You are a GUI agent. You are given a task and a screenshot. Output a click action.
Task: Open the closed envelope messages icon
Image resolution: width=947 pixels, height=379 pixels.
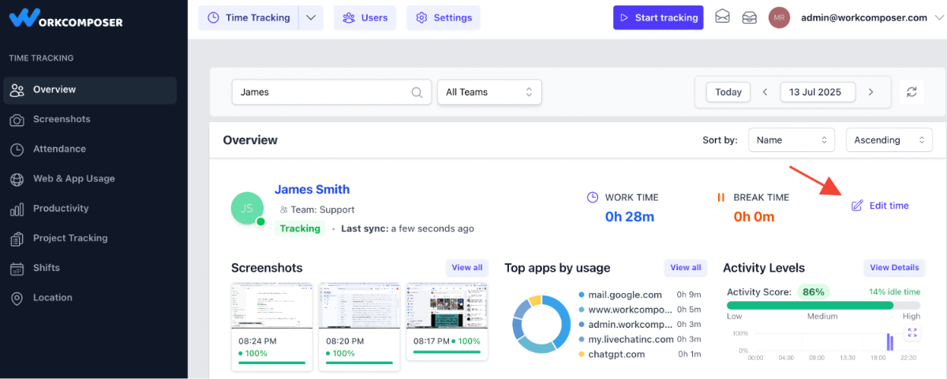(x=722, y=17)
